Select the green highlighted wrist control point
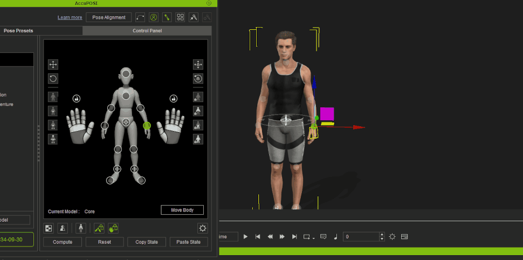The height and width of the screenshot is (260, 523). [147, 126]
